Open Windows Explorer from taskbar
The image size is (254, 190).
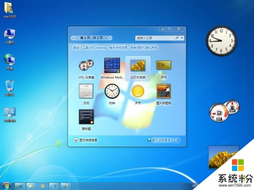(31, 186)
